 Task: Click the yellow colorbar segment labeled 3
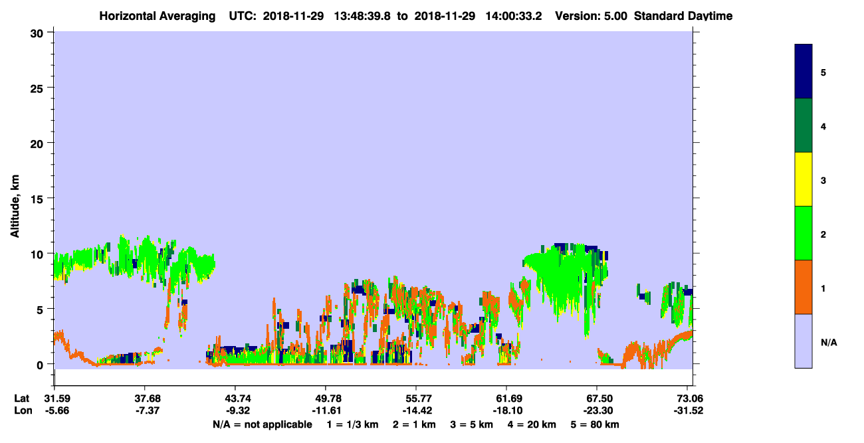point(804,179)
